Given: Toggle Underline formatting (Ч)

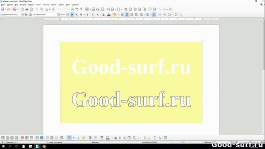Looking at the screenshot, I should pyautogui.click(x=81, y=15).
